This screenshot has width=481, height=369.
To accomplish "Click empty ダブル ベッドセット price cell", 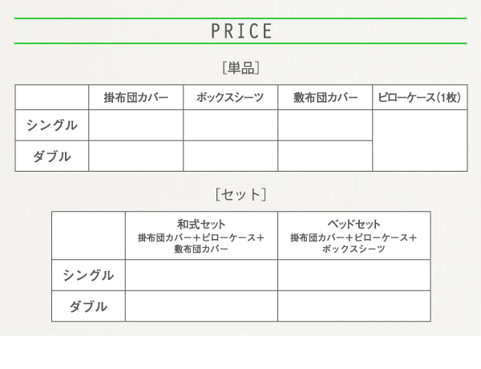I will tap(354, 306).
